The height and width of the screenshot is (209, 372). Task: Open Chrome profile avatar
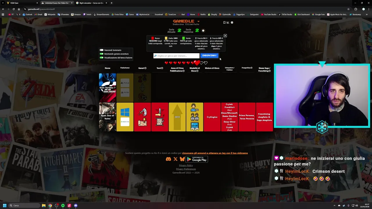point(363,9)
